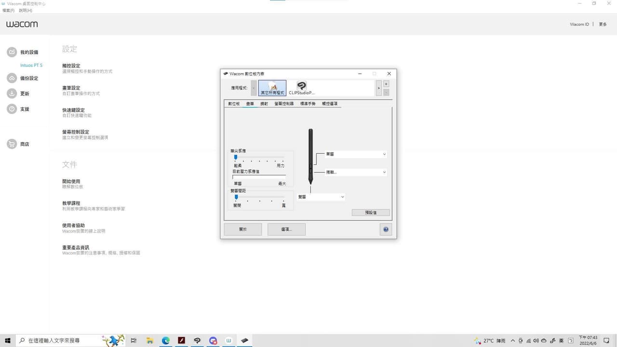Select the CLIP Studio Paint application icon
This screenshot has width=617, height=347.
(302, 88)
